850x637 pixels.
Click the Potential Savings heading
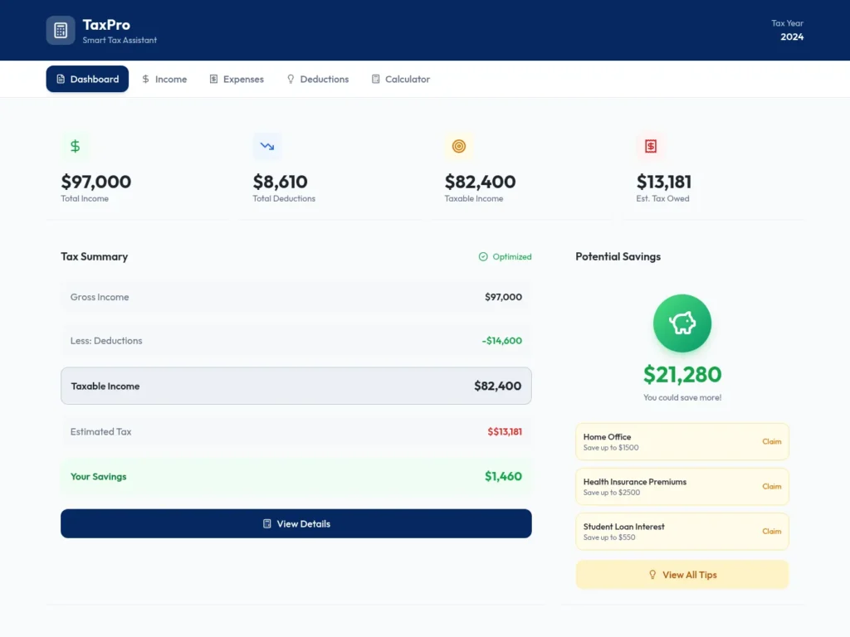618,257
